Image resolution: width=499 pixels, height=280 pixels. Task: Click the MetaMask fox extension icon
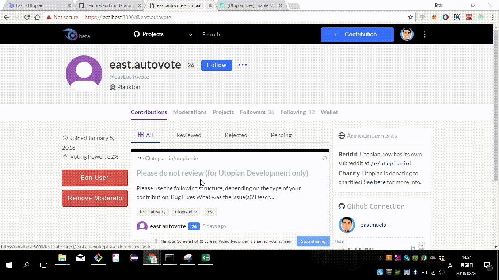(x=434, y=17)
